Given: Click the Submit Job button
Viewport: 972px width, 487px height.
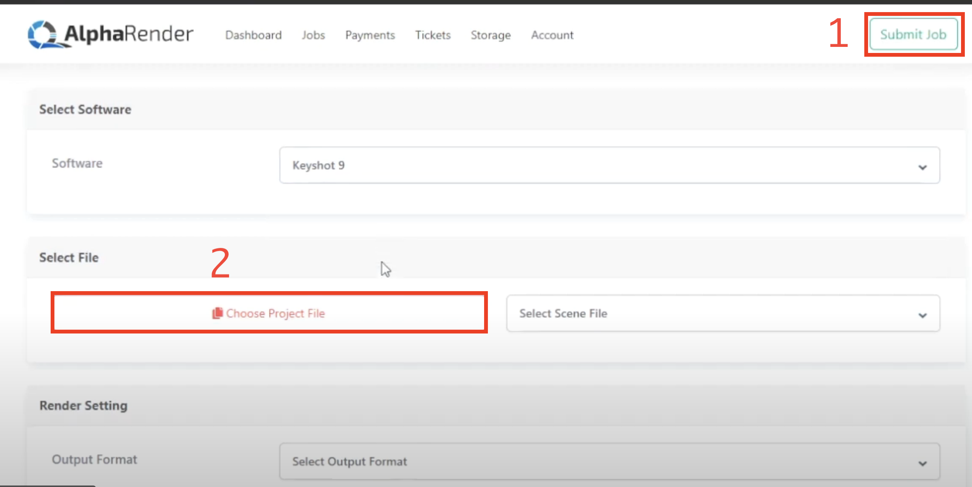Looking at the screenshot, I should tap(913, 34).
